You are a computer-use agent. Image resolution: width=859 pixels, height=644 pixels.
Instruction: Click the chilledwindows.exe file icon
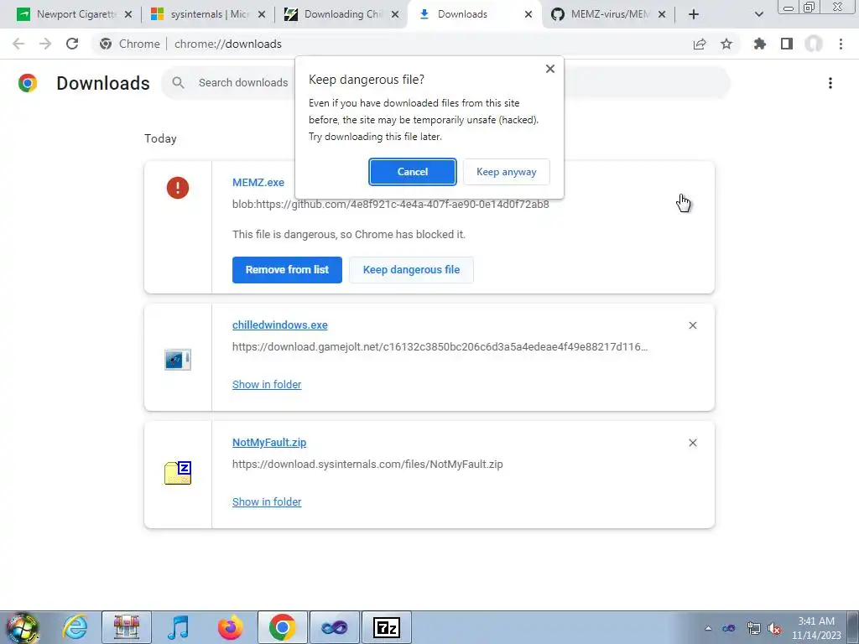click(x=178, y=360)
